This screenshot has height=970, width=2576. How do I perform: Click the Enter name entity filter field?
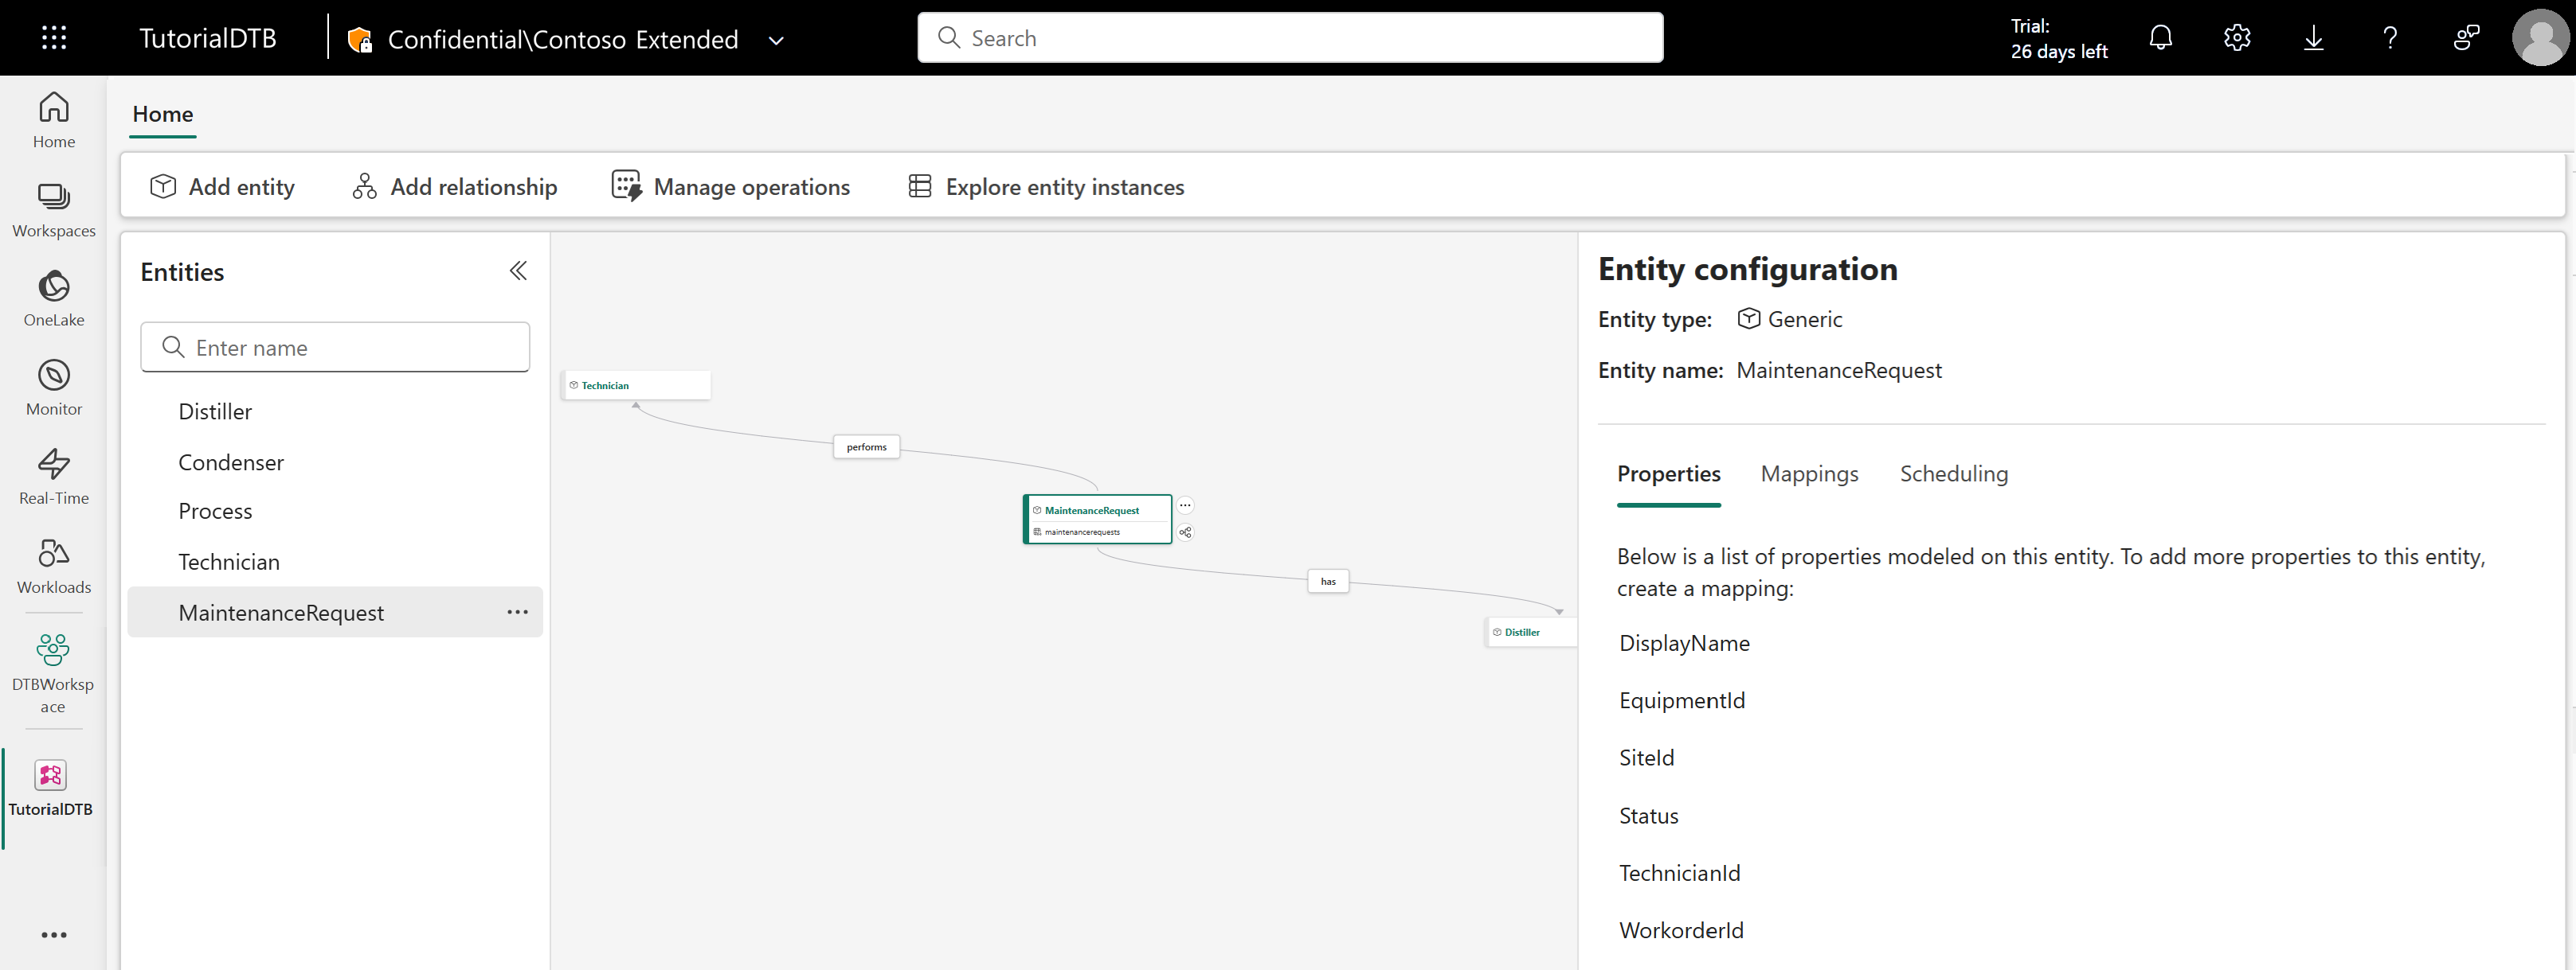[335, 348]
